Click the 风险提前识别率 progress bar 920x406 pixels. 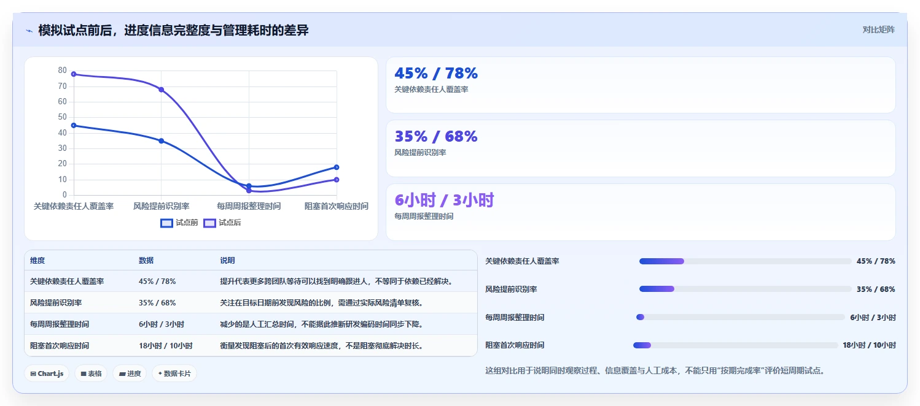(746, 289)
